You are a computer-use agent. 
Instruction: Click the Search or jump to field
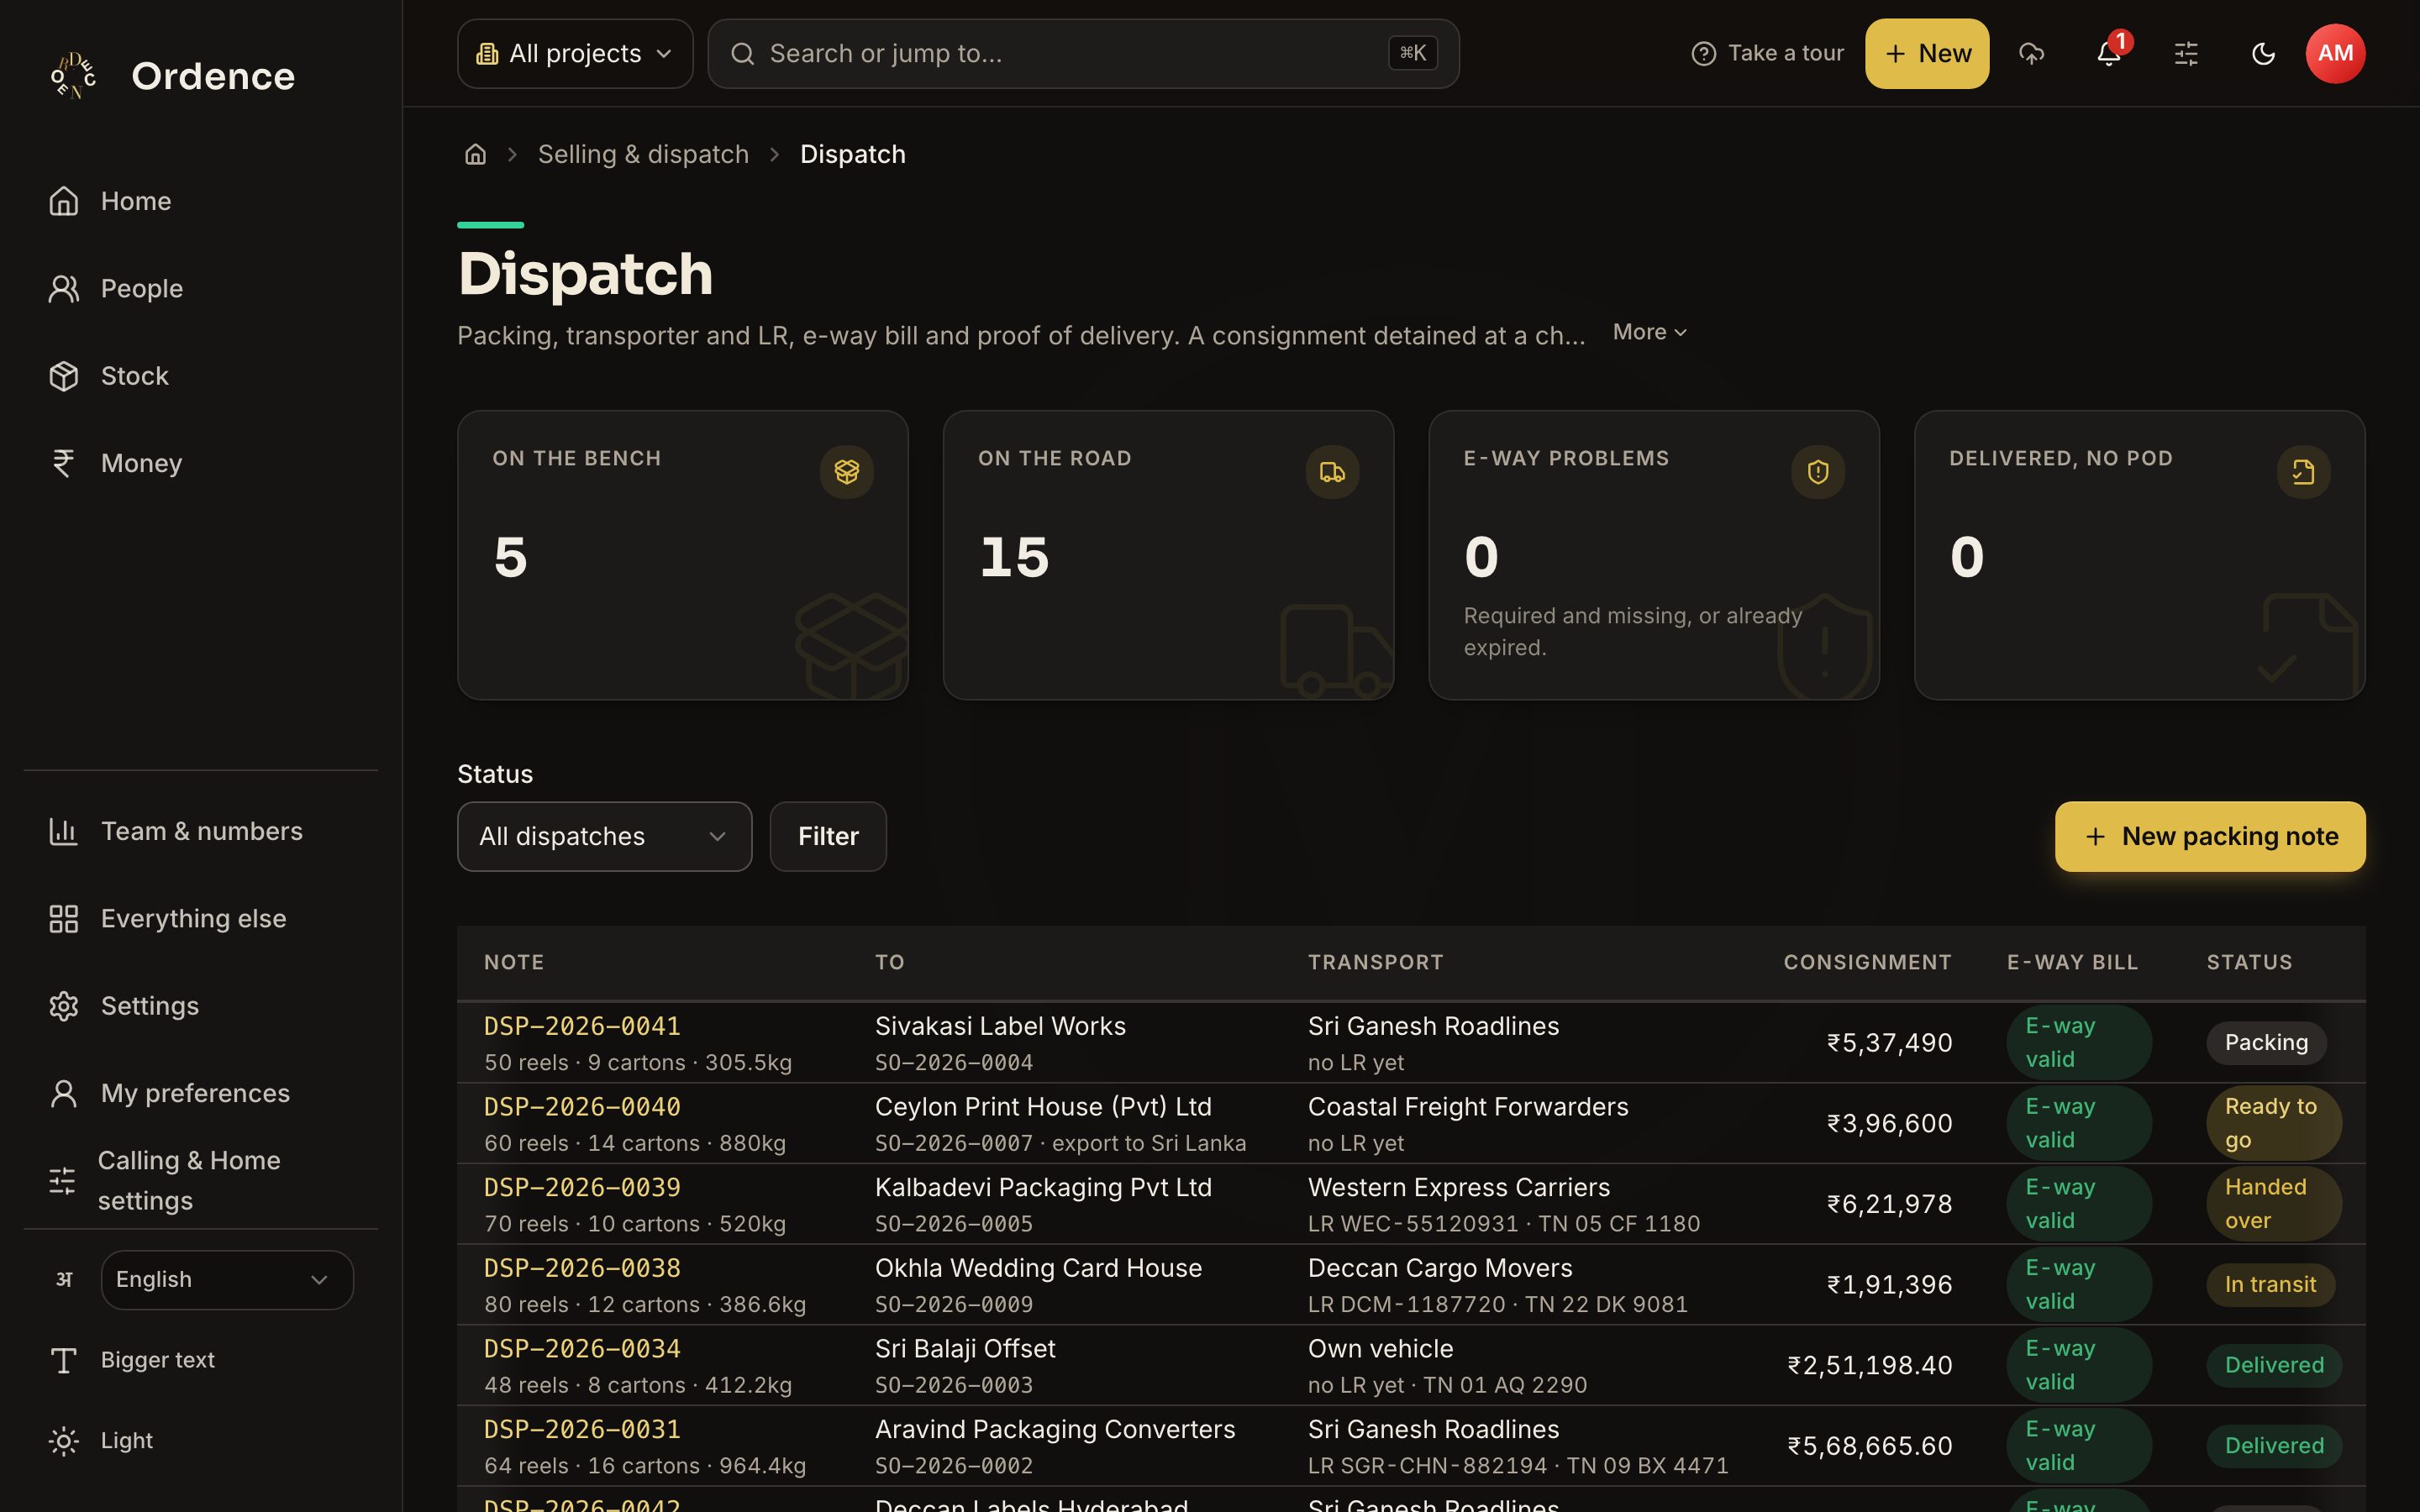pyautogui.click(x=1083, y=53)
